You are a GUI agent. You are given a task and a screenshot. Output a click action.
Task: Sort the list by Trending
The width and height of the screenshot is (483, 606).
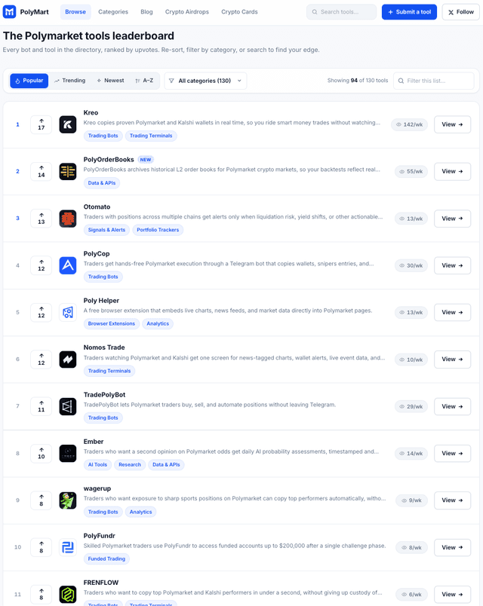click(x=70, y=81)
